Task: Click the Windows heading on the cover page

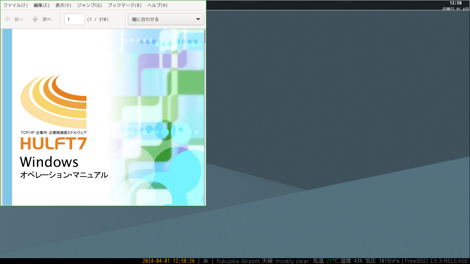Action: (x=49, y=162)
